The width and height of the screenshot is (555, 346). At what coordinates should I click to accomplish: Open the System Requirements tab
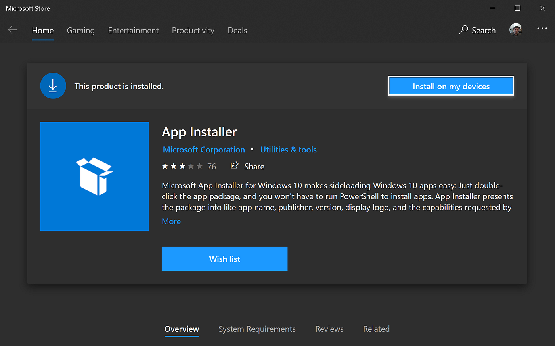257,329
